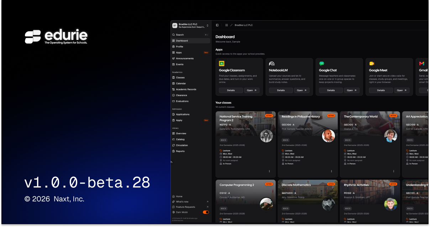Open the Profile page icon
Image resolution: width=430 pixels, height=227 pixels.
(174, 47)
